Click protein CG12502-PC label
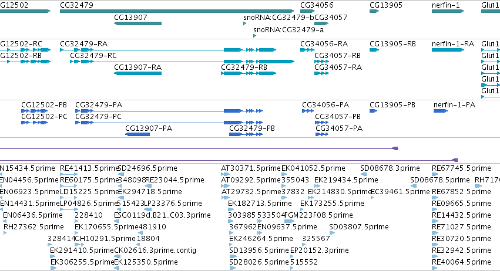The height and width of the screenshot is (271, 500). click(44, 117)
